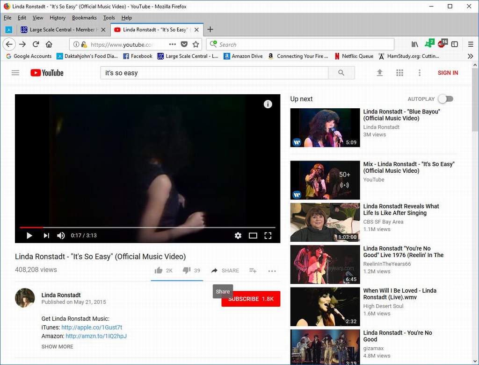The width and height of the screenshot is (479, 365).
Task: Open the Edit menu
Action: pos(22,18)
